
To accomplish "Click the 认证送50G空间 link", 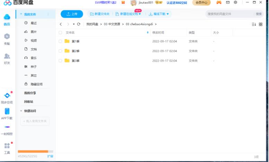I will coord(177,3).
